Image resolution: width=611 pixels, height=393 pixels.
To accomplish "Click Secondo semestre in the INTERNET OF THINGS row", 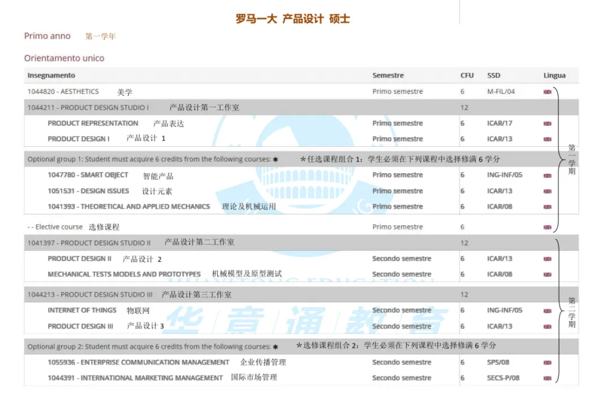I will point(402,310).
